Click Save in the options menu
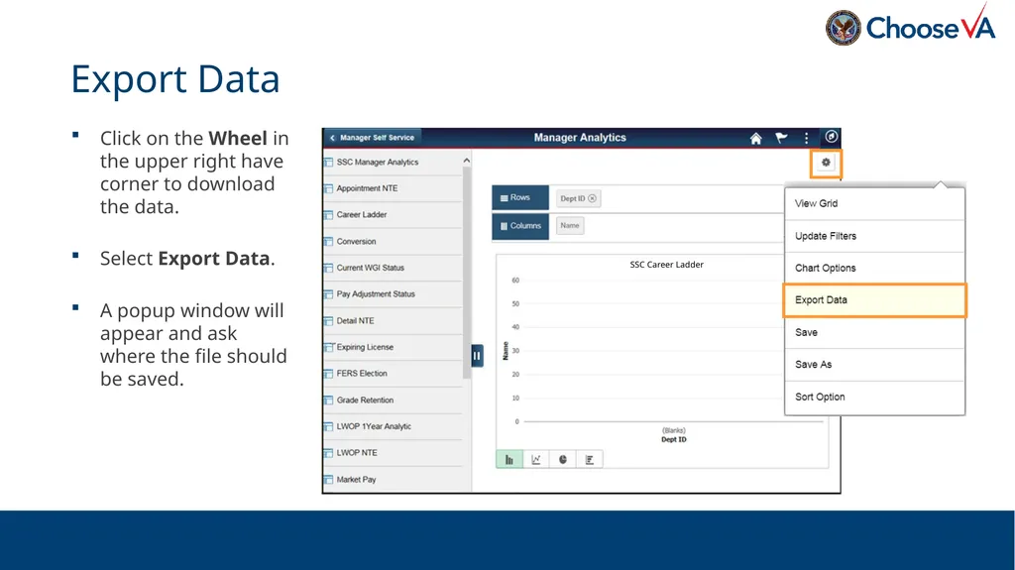1015x570 pixels. click(874, 332)
